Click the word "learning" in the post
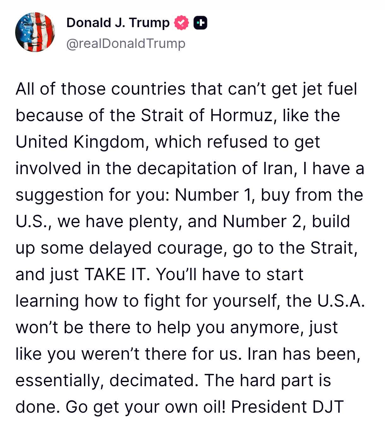This screenshot has height=425, width=385. pos(47,301)
